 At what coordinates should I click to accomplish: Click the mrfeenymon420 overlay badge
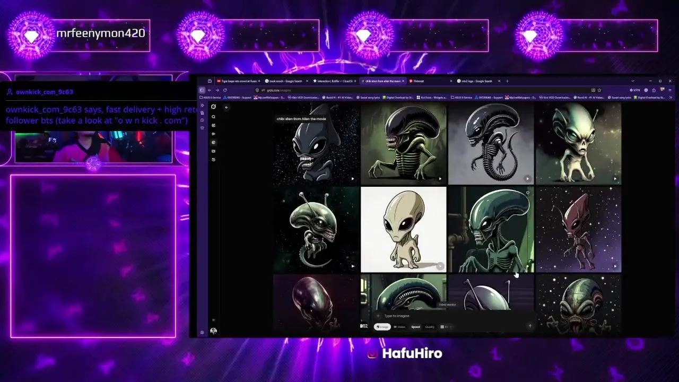(x=79, y=34)
